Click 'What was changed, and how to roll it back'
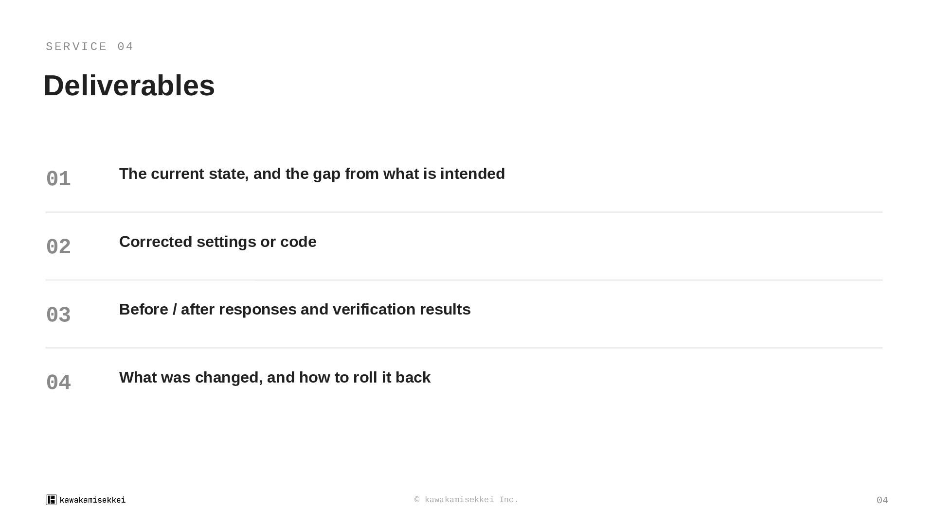The width and height of the screenshot is (934, 525). [x=275, y=378]
